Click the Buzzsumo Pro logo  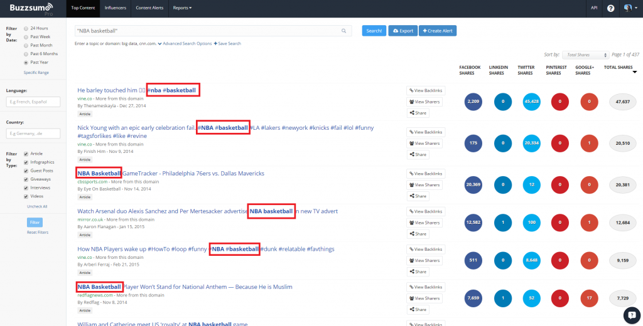[x=31, y=8]
